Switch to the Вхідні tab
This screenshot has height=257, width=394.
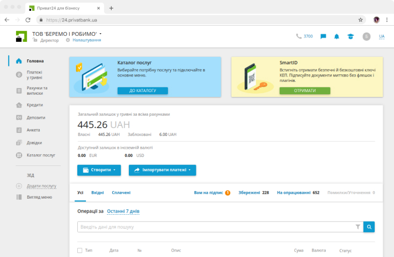click(x=98, y=192)
